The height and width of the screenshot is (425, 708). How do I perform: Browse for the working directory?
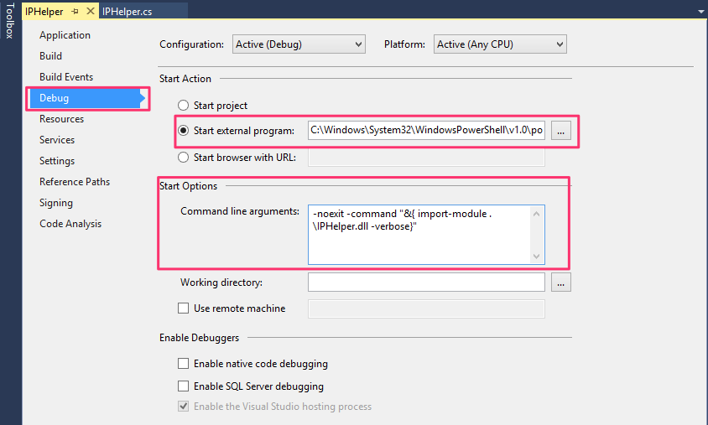(562, 282)
